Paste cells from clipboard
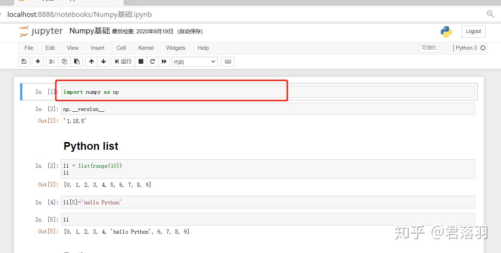The width and height of the screenshot is (501, 253). (x=77, y=62)
